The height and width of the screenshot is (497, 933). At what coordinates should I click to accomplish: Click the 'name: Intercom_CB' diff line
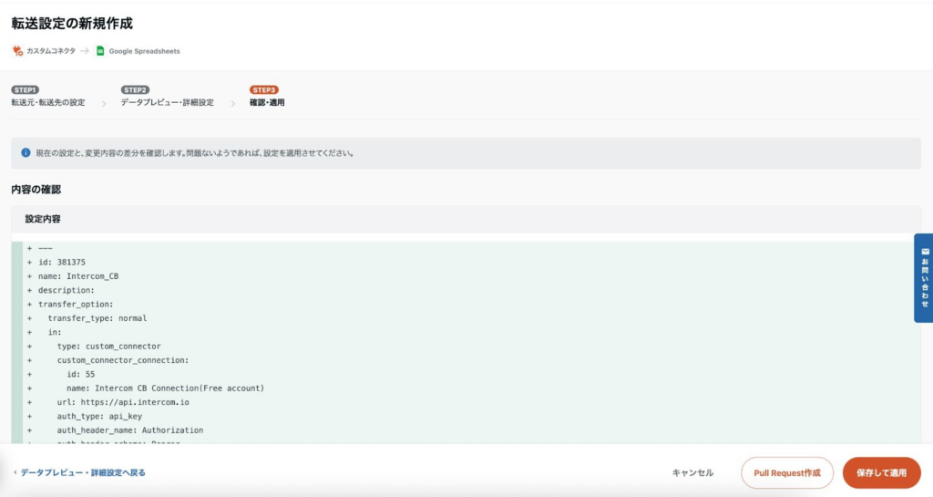pyautogui.click(x=77, y=276)
